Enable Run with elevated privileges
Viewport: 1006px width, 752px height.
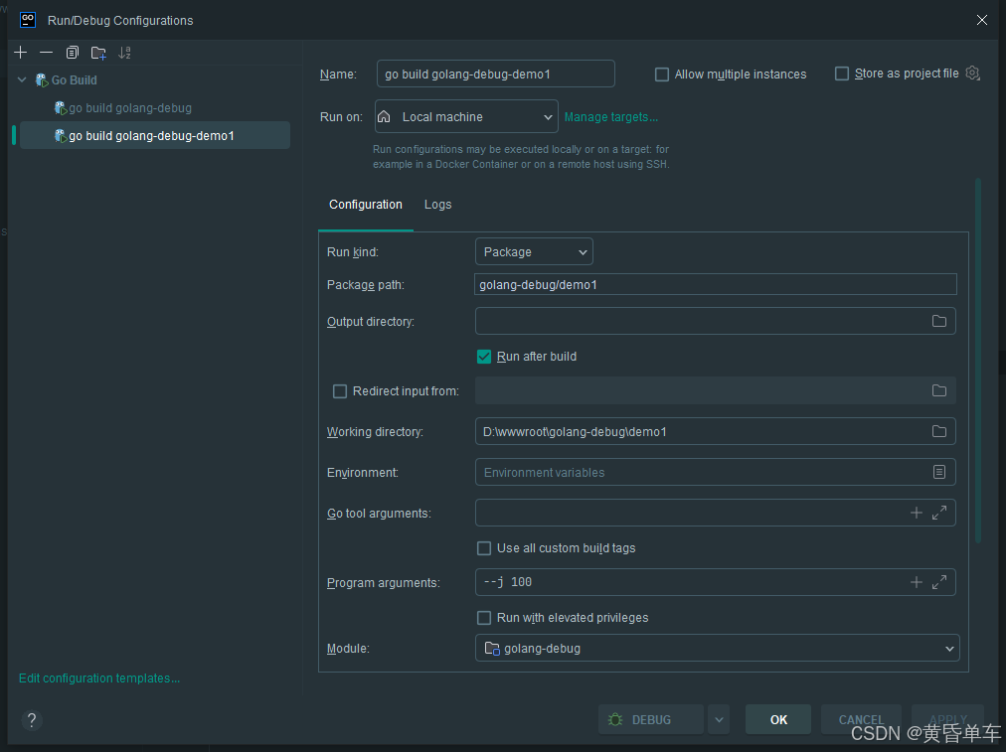click(x=484, y=618)
